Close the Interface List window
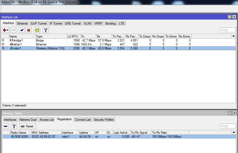This screenshot has width=238, height=153. [x=234, y=17]
